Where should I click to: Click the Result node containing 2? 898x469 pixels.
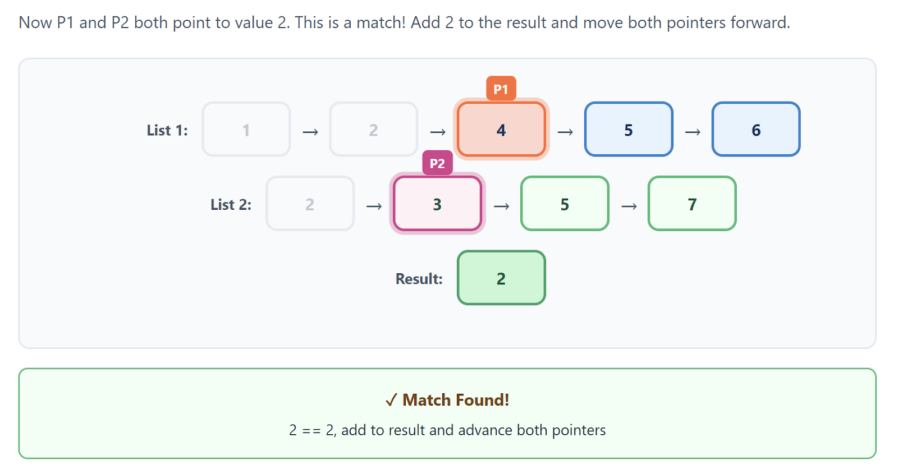coord(501,278)
